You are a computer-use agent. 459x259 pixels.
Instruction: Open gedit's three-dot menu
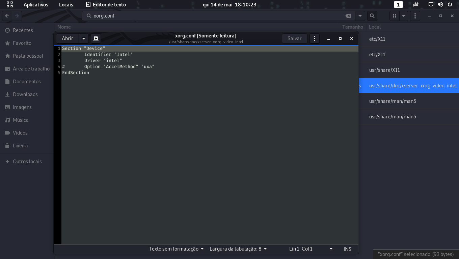(x=314, y=38)
